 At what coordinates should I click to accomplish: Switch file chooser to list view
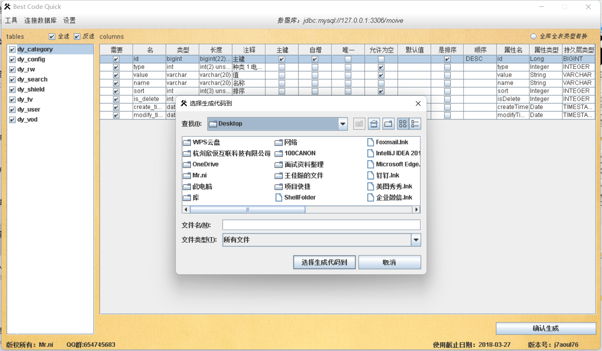pyautogui.click(x=403, y=124)
